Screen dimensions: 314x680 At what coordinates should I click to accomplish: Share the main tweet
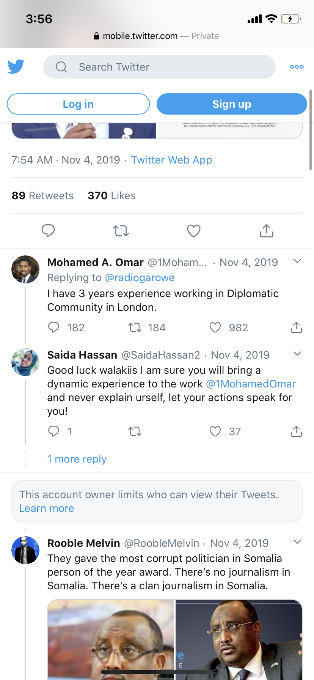[x=267, y=231]
